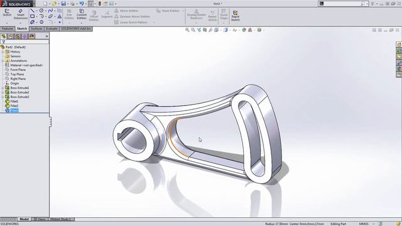Click the SolidWorks search command box

(343, 4)
